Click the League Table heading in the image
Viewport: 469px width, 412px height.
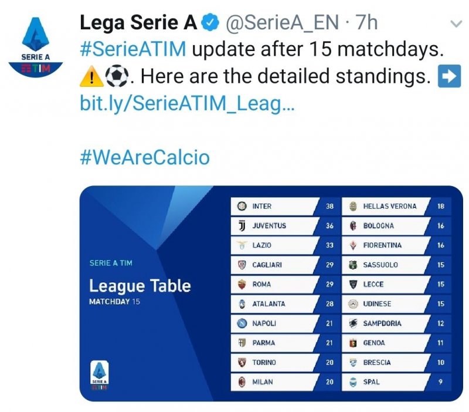click(x=140, y=286)
